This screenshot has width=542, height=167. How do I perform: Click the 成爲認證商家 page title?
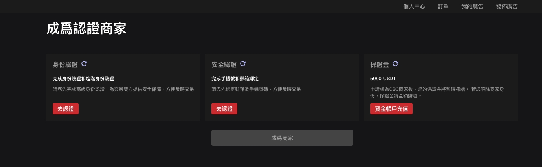(86, 29)
